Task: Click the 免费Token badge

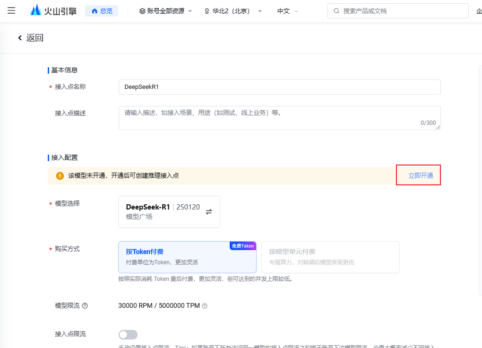Action: [x=242, y=245]
